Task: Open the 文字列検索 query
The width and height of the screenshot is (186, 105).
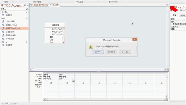Action: pos(10,39)
